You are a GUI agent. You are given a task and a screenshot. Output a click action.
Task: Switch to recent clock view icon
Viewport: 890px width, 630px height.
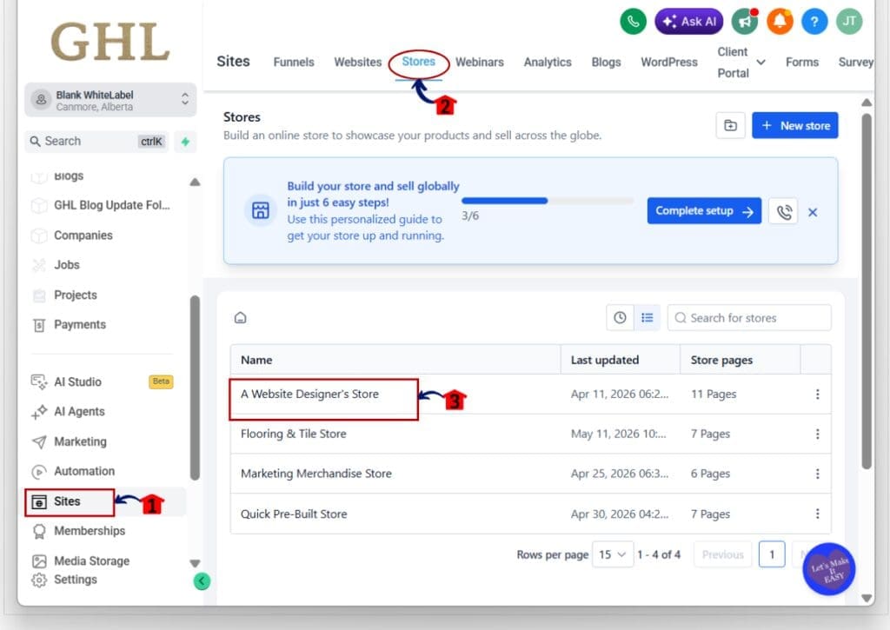(620, 317)
